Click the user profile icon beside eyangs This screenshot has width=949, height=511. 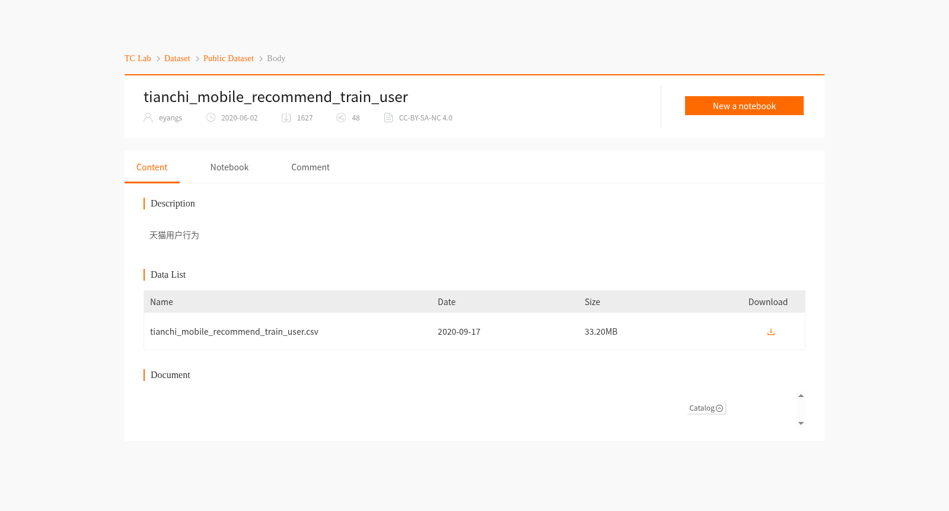148,118
